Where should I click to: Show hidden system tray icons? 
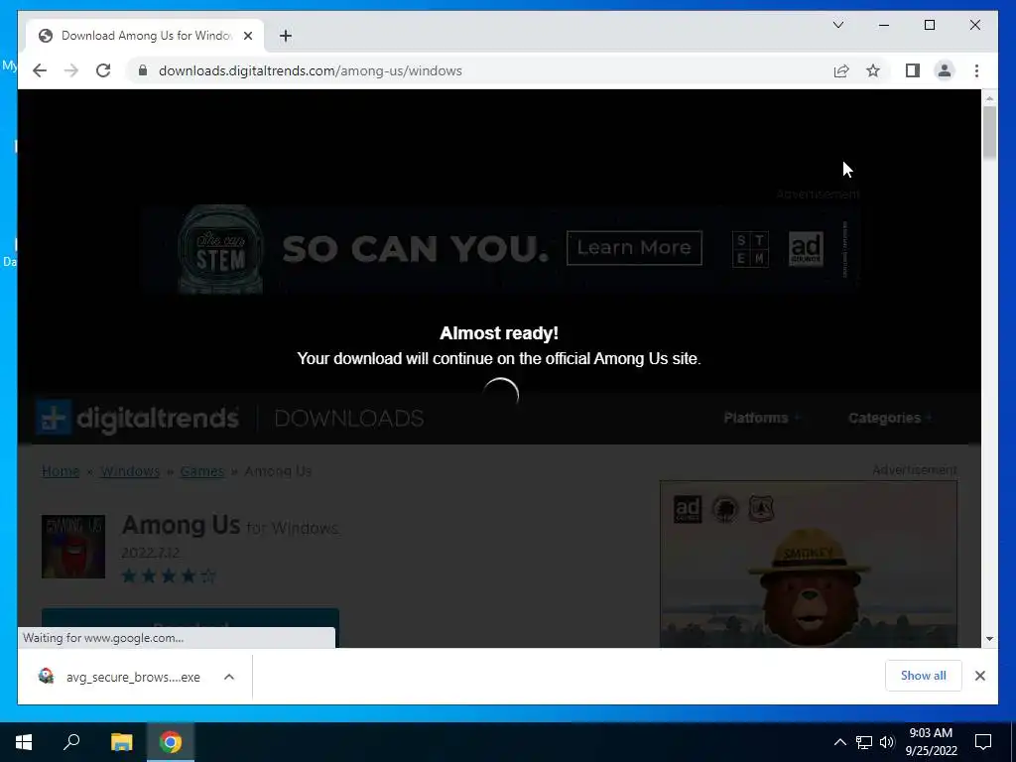coord(839,742)
